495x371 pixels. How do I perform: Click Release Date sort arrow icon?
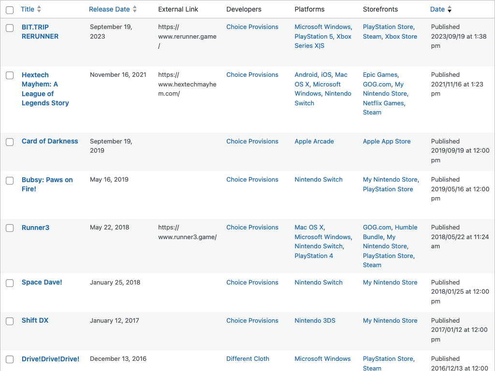coord(135,9)
